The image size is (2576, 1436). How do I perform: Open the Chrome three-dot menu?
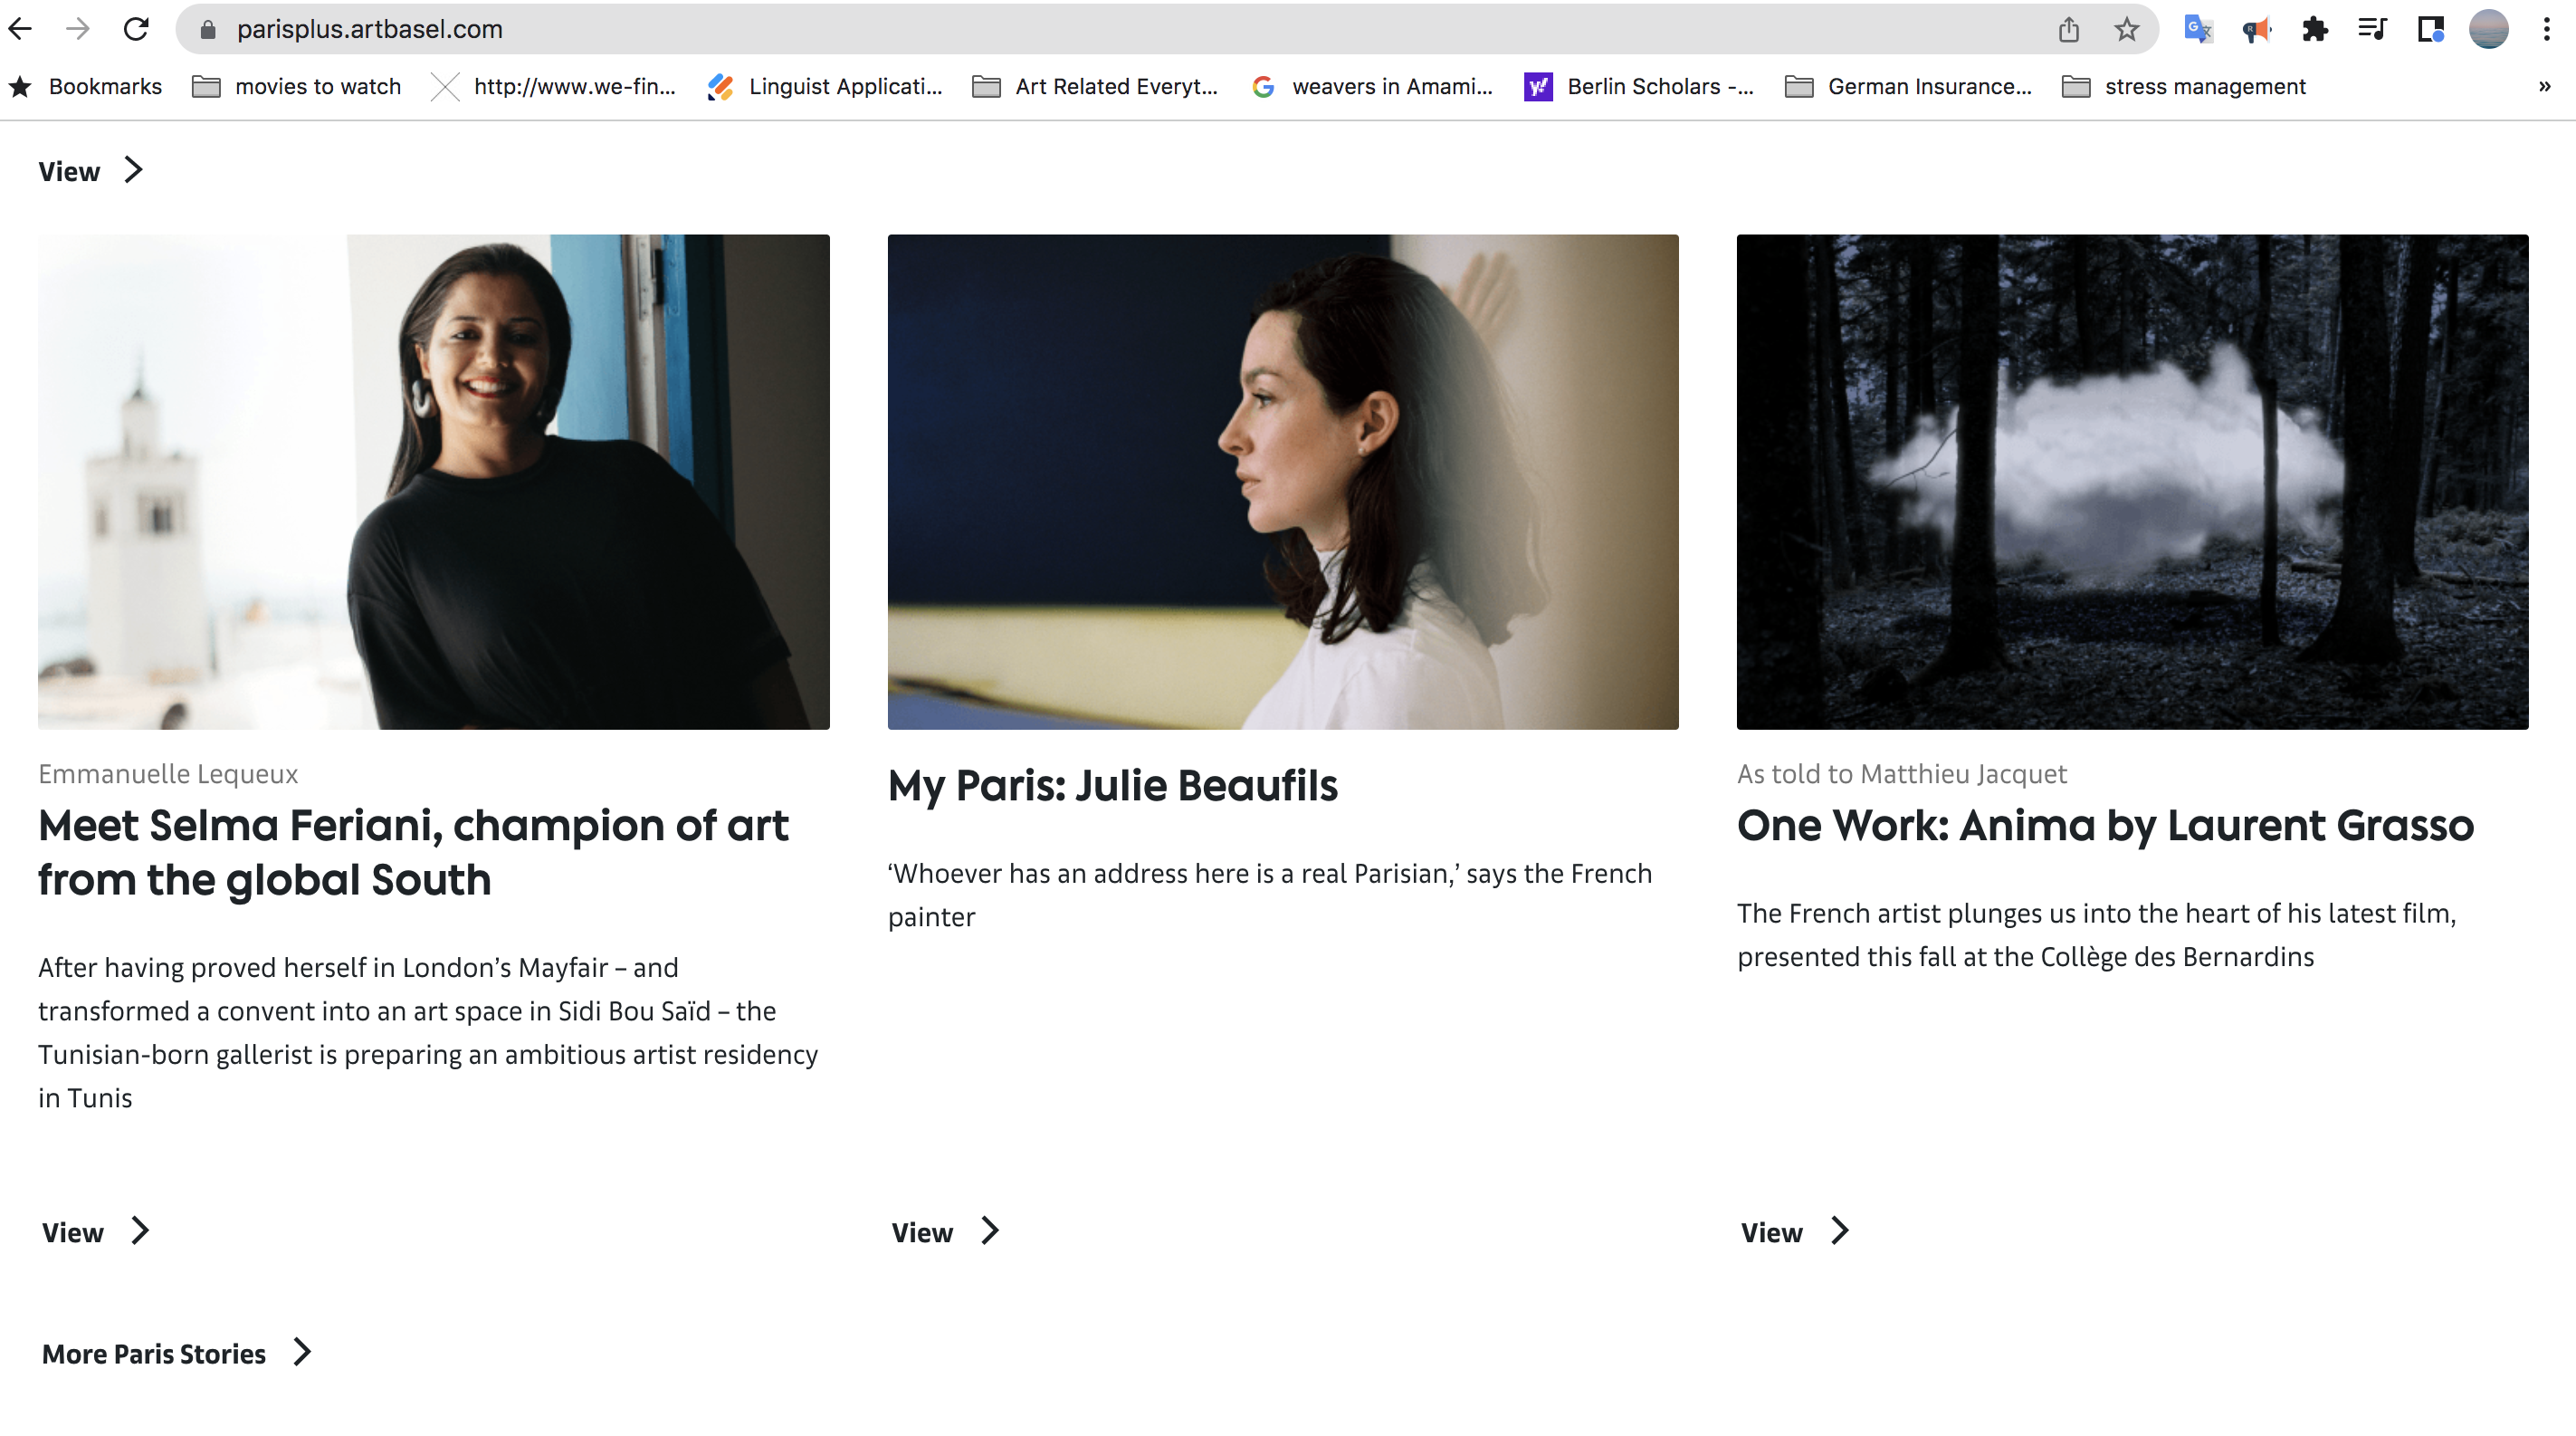coord(2546,29)
